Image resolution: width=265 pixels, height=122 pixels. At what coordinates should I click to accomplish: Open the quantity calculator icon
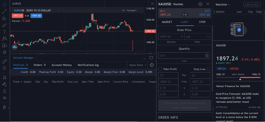pos(207,56)
